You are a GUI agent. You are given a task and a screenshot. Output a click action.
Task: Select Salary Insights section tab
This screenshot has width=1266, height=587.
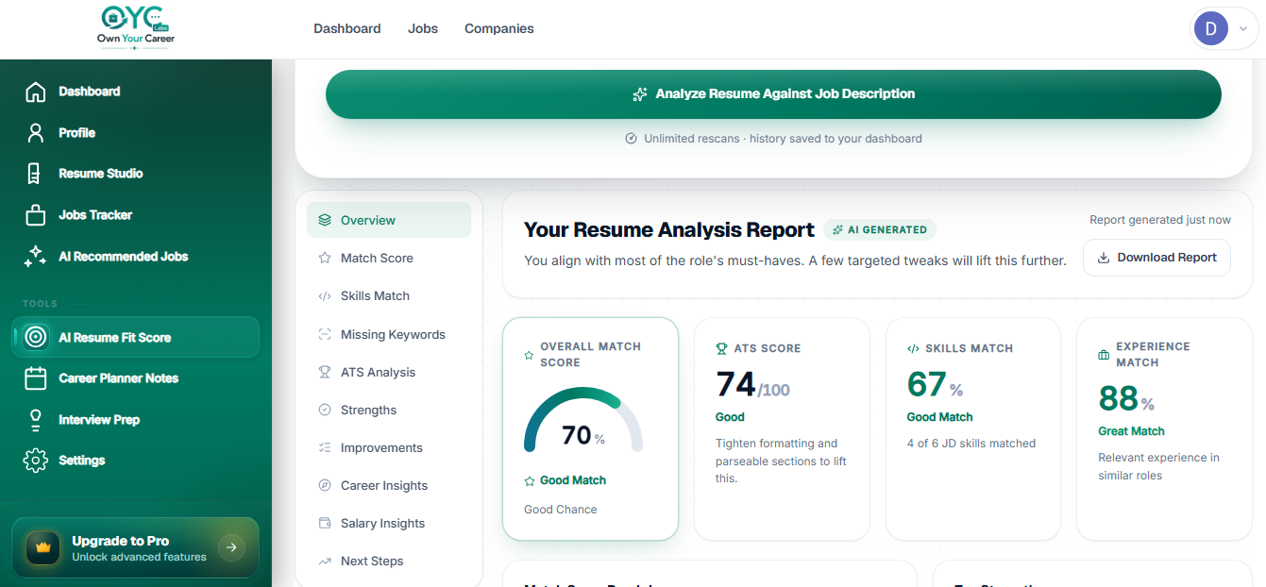(389, 523)
